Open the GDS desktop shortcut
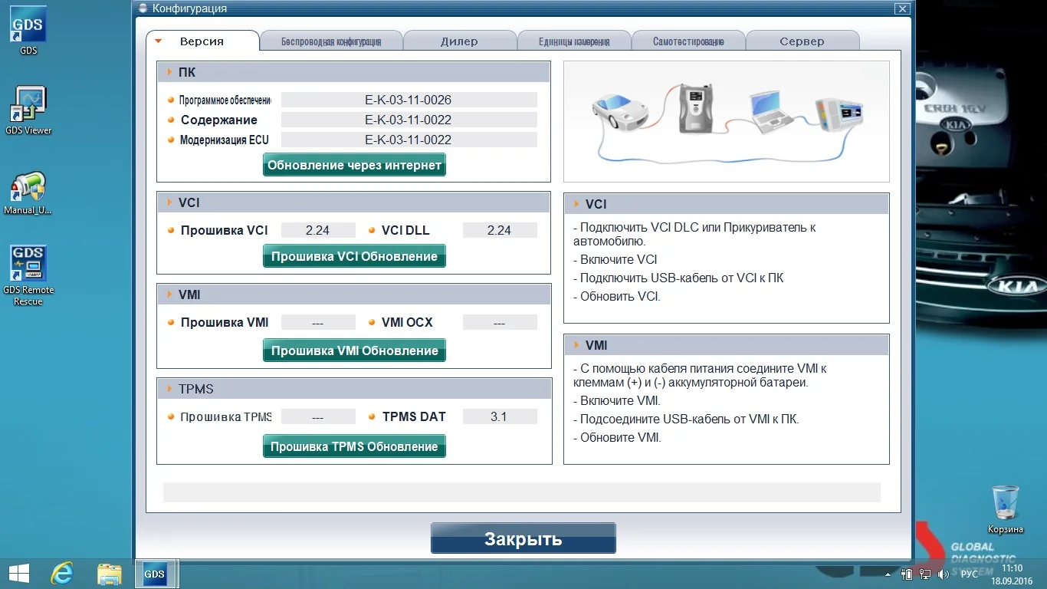The image size is (1047, 589). pyautogui.click(x=28, y=30)
